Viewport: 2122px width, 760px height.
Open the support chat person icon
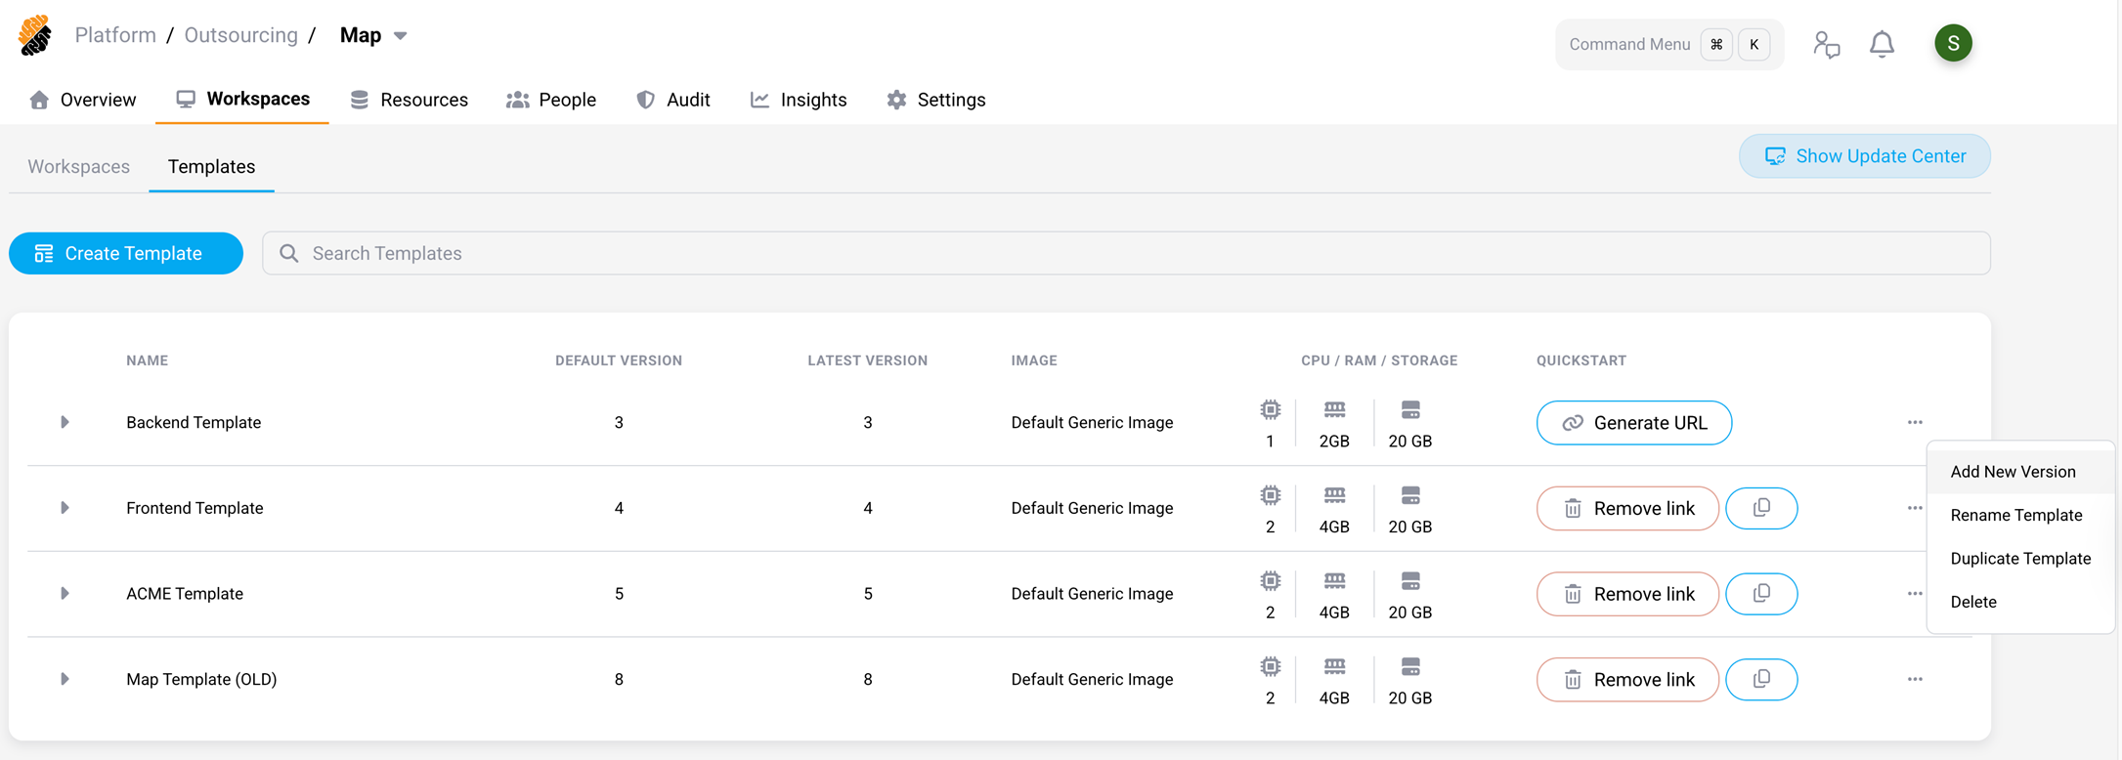(x=1826, y=44)
